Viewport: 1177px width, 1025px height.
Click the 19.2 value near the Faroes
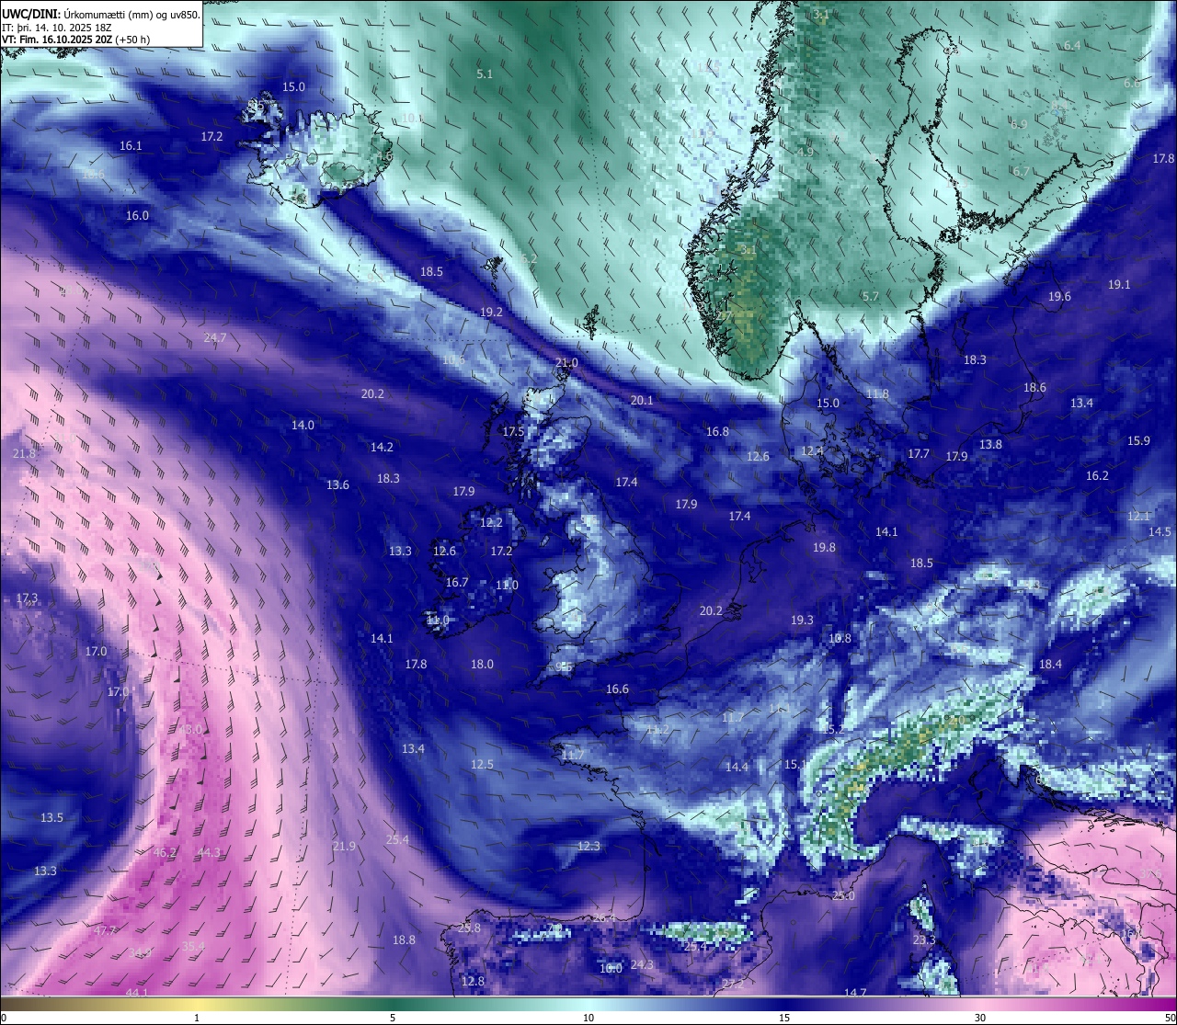click(492, 312)
